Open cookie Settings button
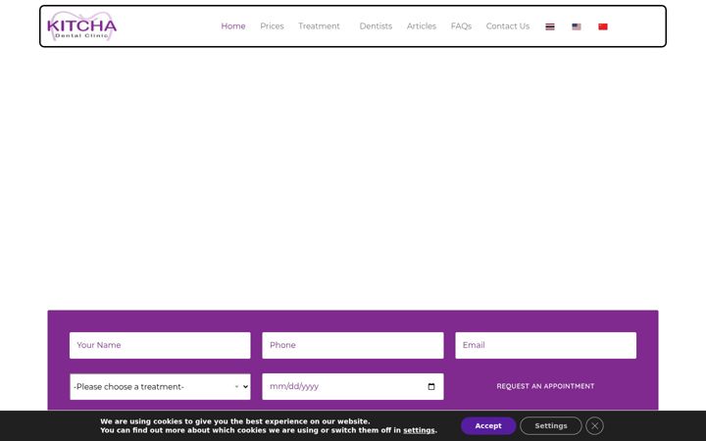Viewport: 706px width, 441px height. (x=551, y=425)
